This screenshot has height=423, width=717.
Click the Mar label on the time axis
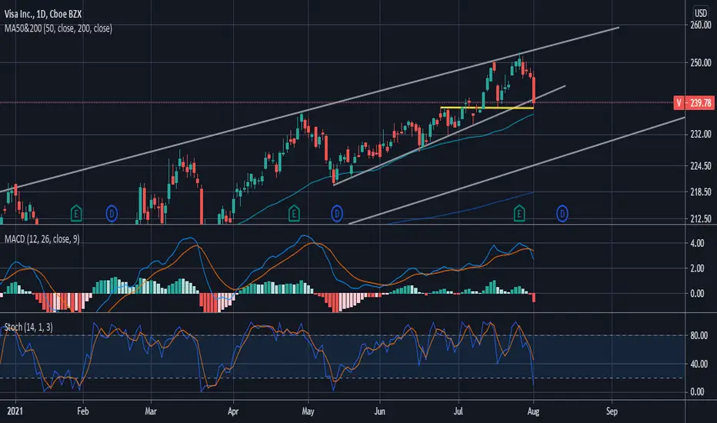tap(151, 411)
